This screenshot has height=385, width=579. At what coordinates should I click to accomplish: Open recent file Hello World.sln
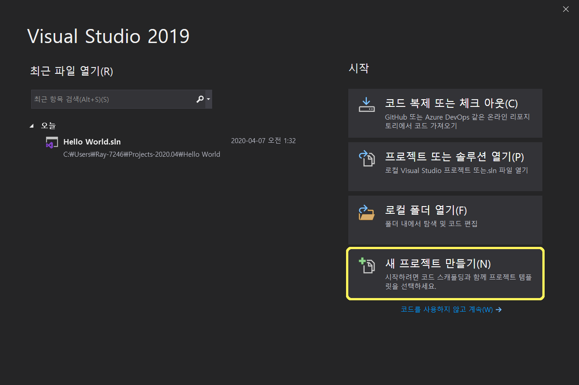pos(171,148)
